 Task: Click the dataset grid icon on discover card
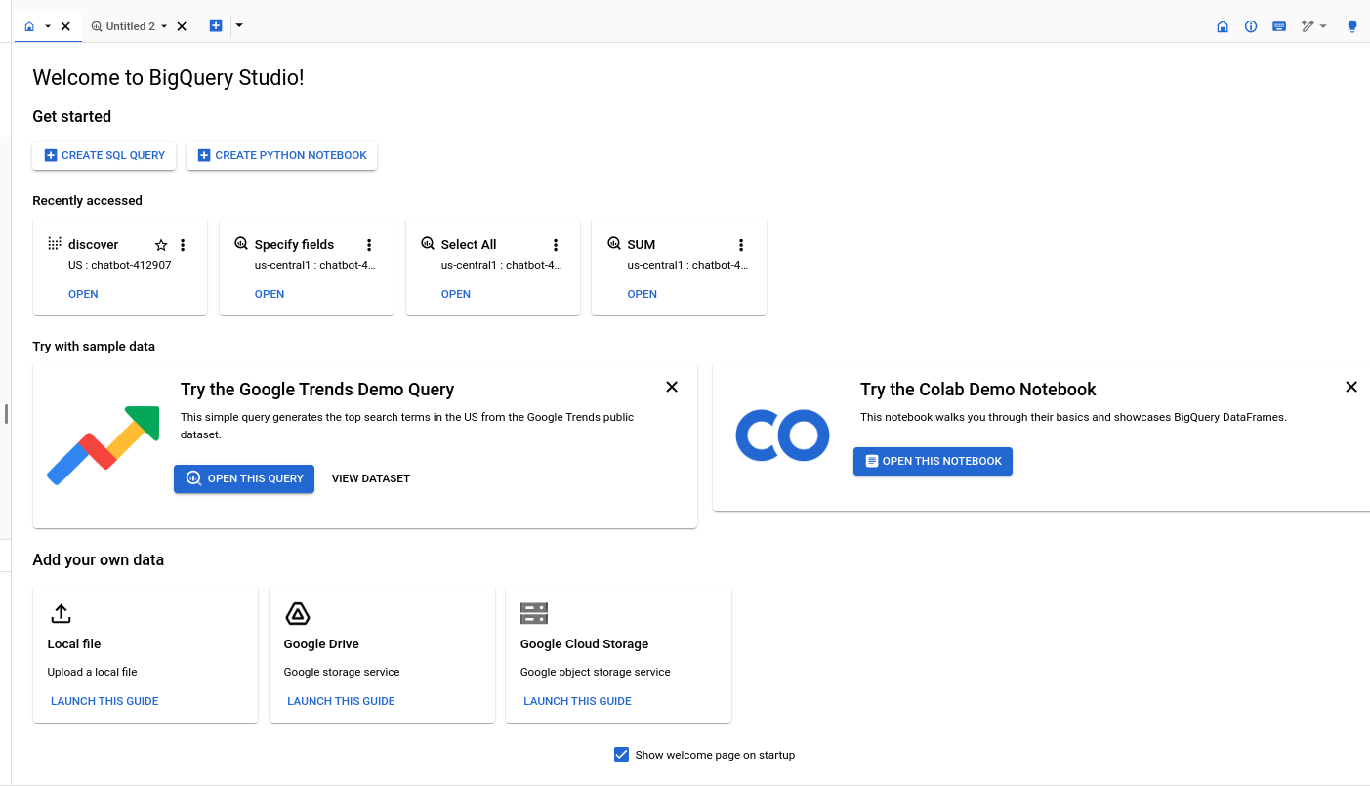(55, 243)
